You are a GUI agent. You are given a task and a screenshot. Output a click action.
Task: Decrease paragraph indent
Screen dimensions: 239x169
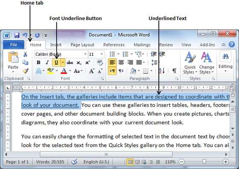(x=154, y=54)
